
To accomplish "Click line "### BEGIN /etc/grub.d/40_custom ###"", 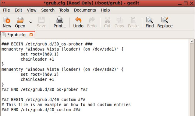I will 43,100.
